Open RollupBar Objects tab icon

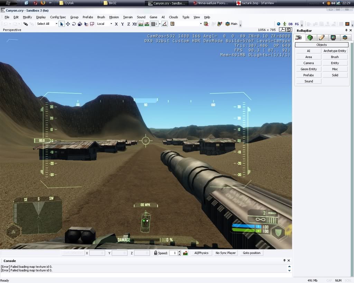point(299,38)
